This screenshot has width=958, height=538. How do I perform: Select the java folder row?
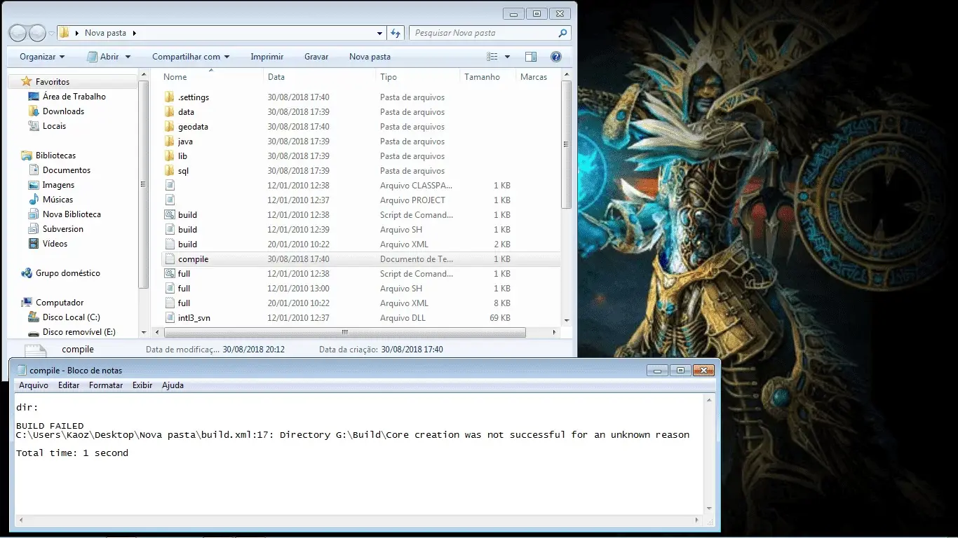[360, 142]
